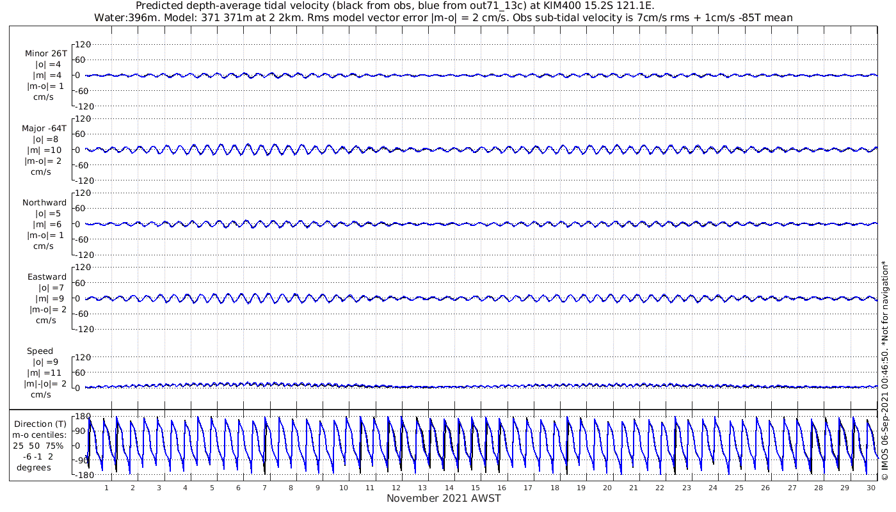Select '|m-o|= 1' in the Minor panel

[x=45, y=86]
